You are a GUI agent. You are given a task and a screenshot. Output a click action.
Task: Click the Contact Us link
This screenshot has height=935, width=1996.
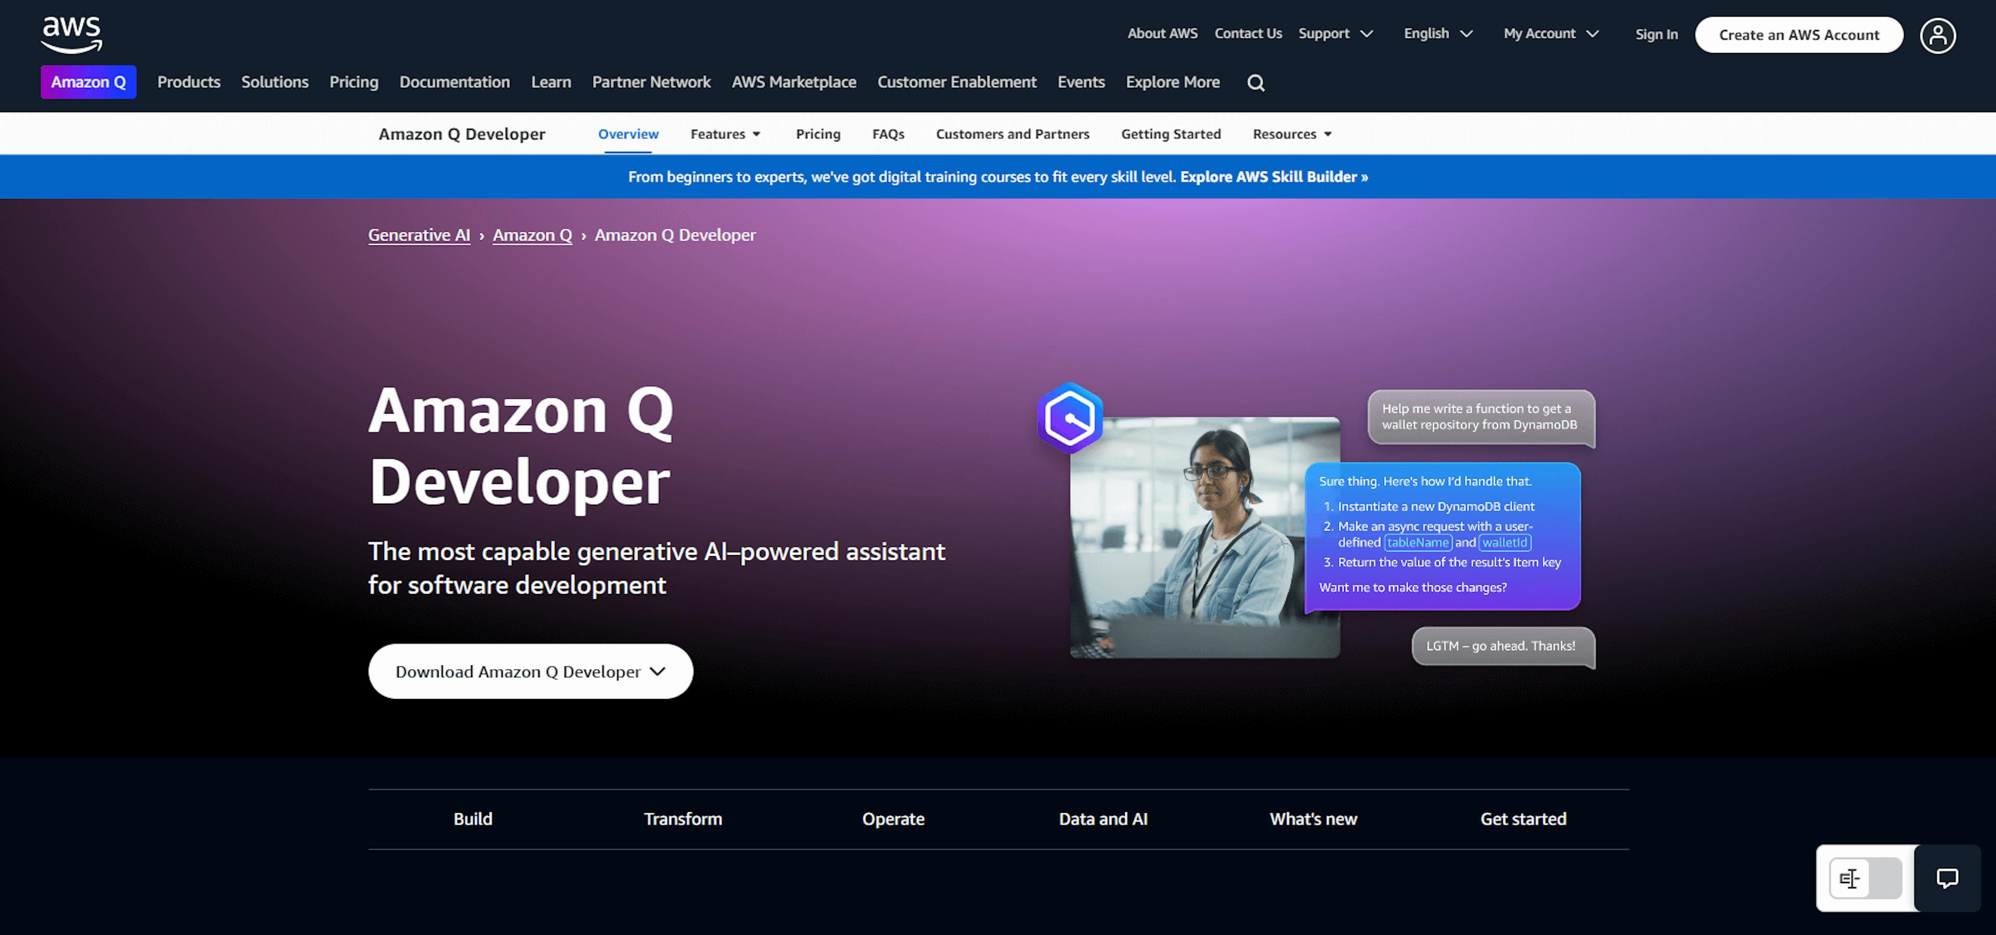pyautogui.click(x=1247, y=33)
